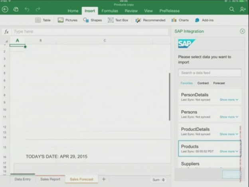Switch to the Home tab

[x=73, y=11]
